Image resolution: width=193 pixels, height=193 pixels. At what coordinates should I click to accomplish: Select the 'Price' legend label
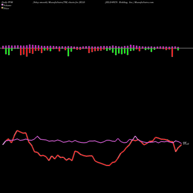click(x=6, y=8)
